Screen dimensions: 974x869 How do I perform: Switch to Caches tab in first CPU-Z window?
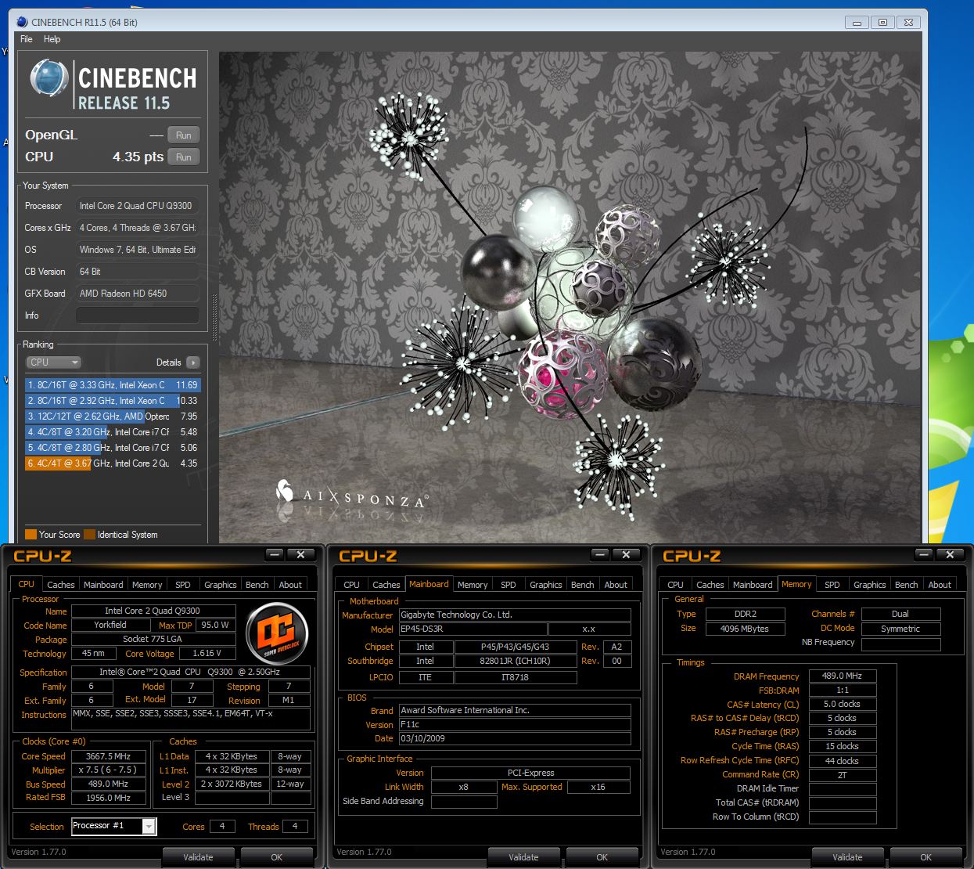click(61, 585)
